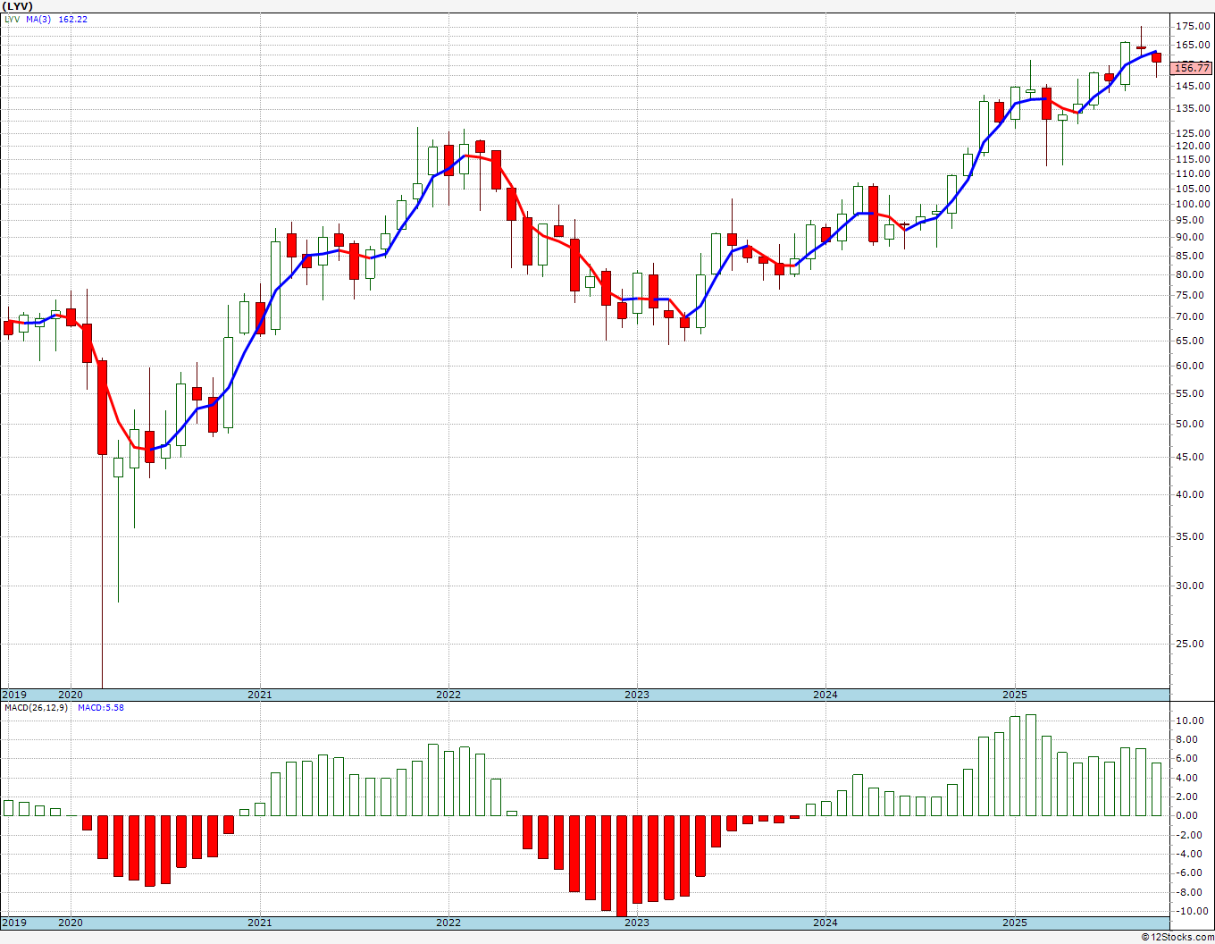The image size is (1215, 944).
Task: Click the MA(3) indicator label
Action: coord(38,19)
